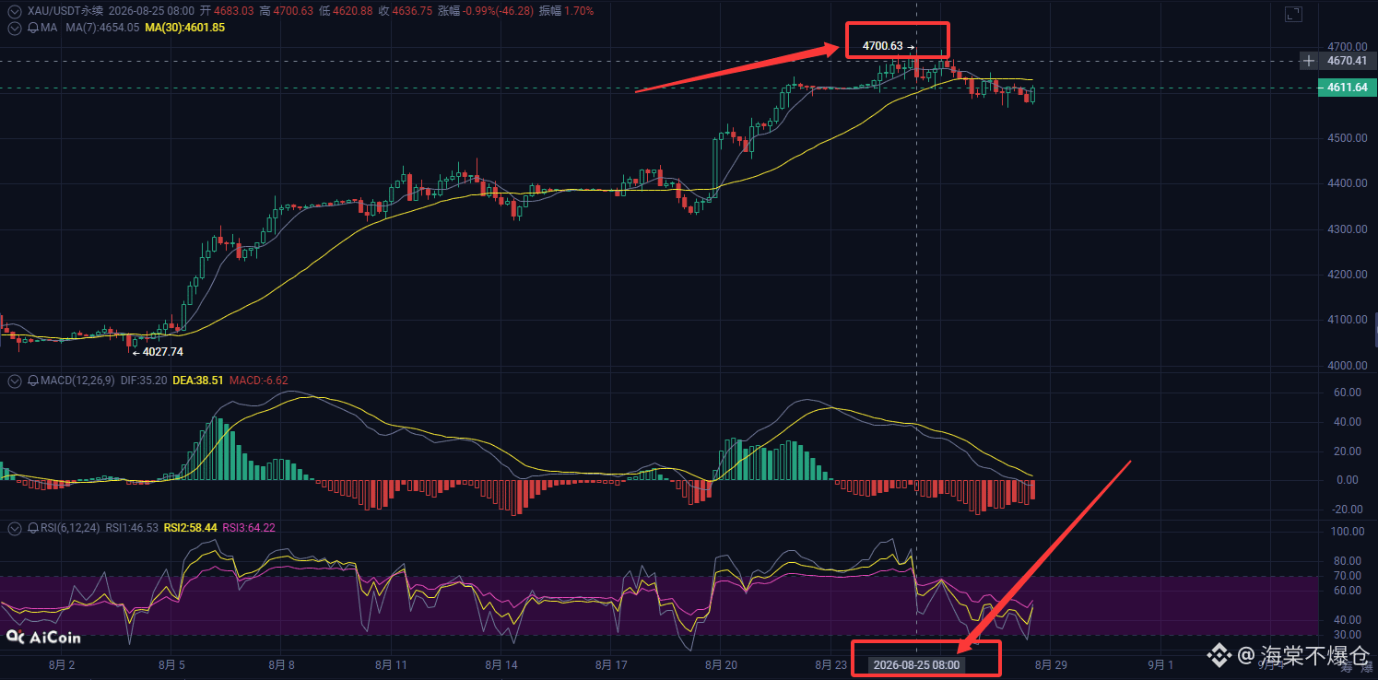Click the low price marker 4027.74
Image resolution: width=1378 pixels, height=680 pixels.
(x=157, y=352)
